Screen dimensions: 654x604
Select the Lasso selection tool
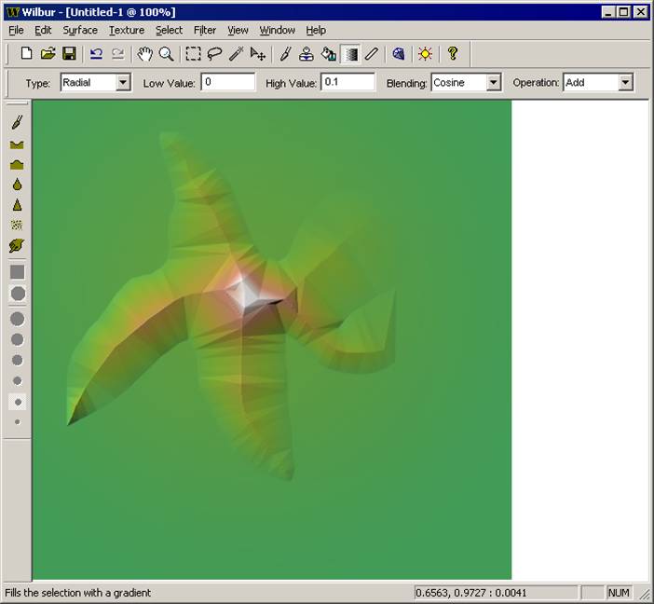(x=214, y=54)
